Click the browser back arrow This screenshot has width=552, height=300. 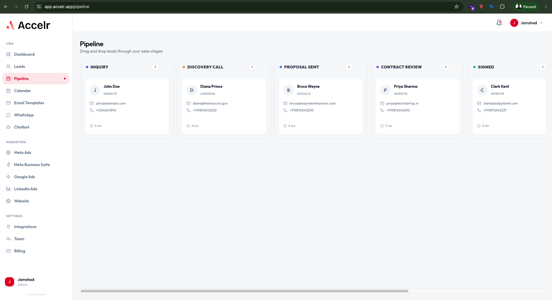(6, 7)
